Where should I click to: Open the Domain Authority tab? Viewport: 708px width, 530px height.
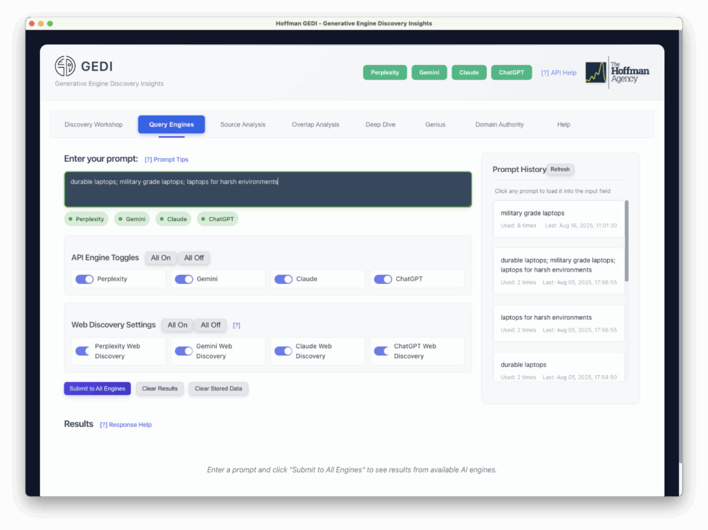499,124
